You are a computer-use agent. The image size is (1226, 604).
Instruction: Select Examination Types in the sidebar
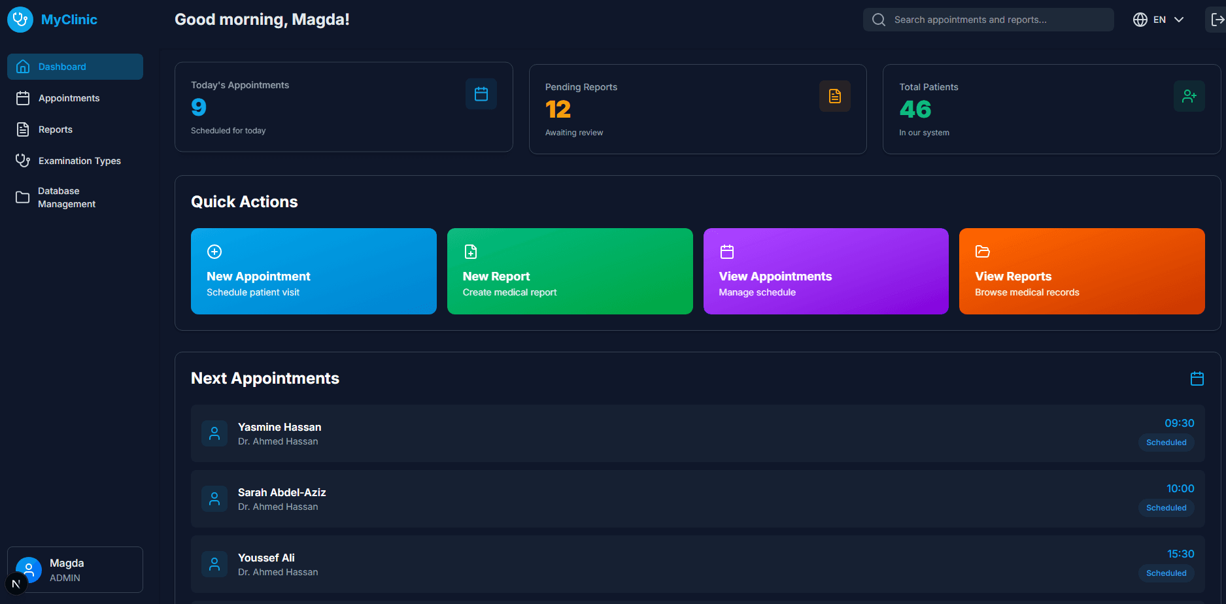pos(79,161)
